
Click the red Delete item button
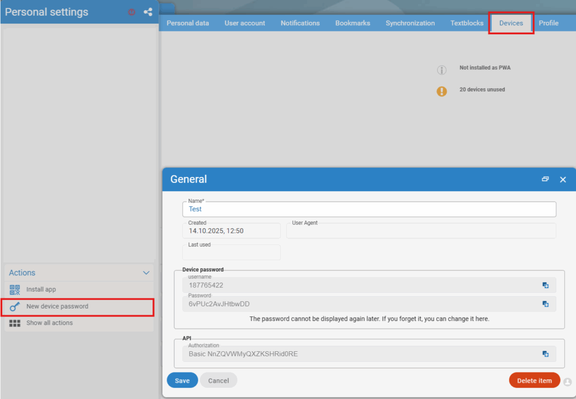point(534,380)
